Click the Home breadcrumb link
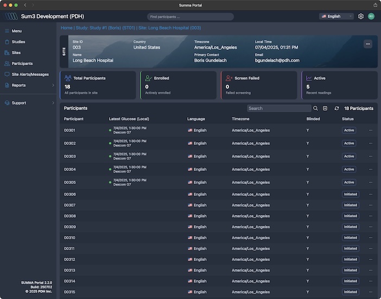This screenshot has width=381, height=299. [x=66, y=28]
